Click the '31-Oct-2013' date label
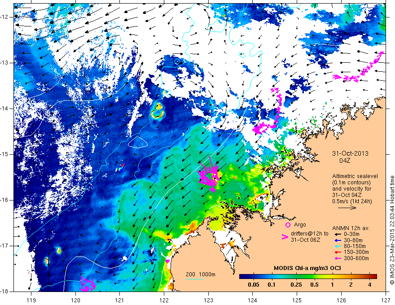This screenshot has height=305, width=395. [x=350, y=153]
